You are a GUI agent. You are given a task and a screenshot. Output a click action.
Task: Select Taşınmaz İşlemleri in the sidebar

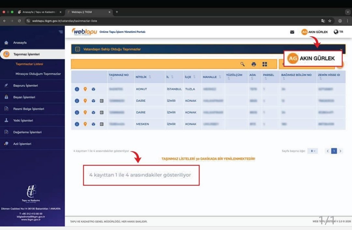(33, 54)
